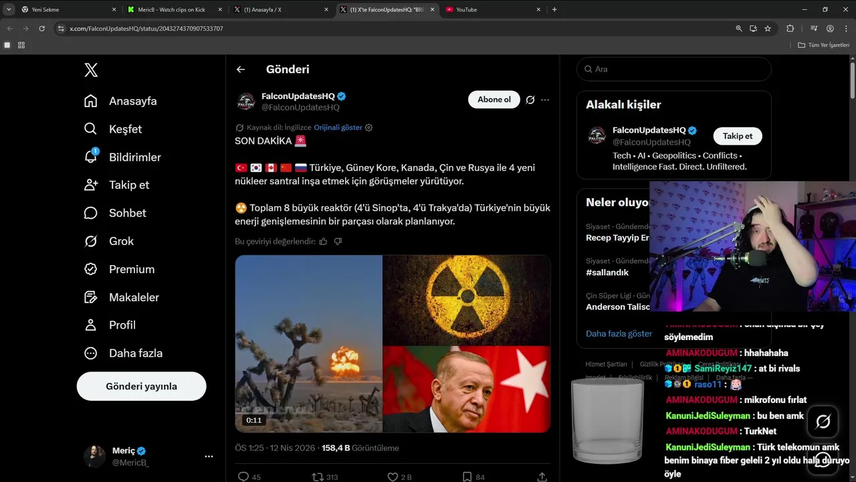Play the 0:11 explosion video
Viewport: 856px width, 482px height.
coord(309,343)
